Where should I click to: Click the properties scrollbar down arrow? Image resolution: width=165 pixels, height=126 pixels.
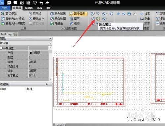coord(50,79)
